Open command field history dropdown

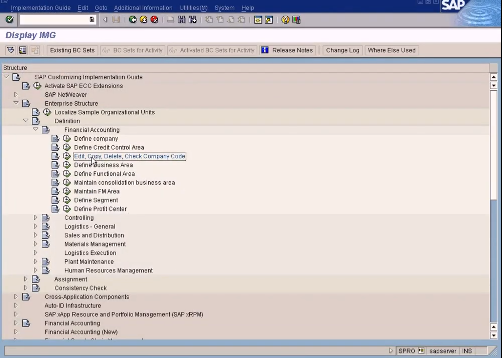click(x=92, y=20)
